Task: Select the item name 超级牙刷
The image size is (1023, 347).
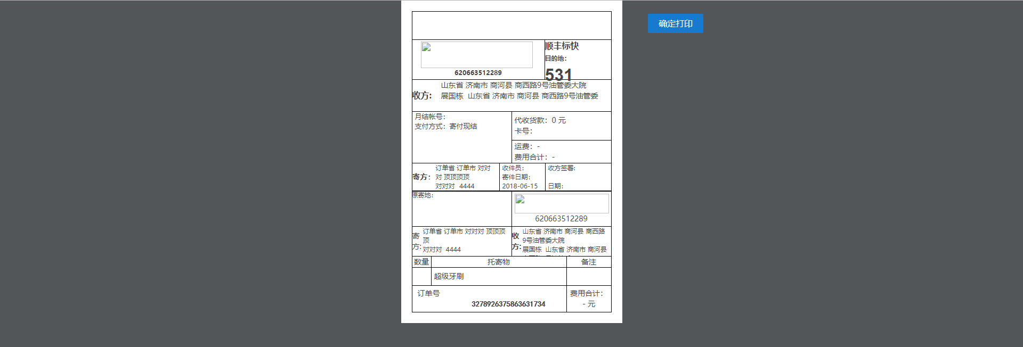Action: [x=449, y=276]
